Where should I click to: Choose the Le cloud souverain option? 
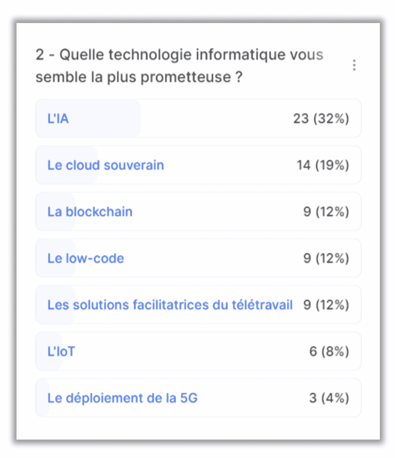click(198, 165)
